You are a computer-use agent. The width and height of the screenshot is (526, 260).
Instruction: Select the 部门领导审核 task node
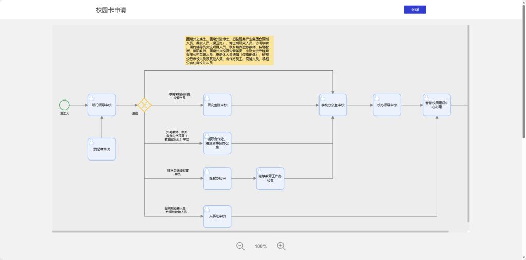(x=102, y=105)
